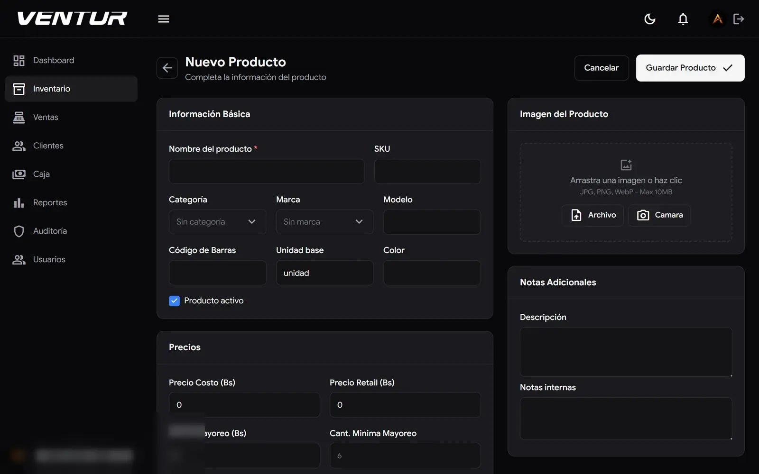Click the add-image icon in the dropzone
Viewport: 759px width, 474px height.
[x=626, y=164]
